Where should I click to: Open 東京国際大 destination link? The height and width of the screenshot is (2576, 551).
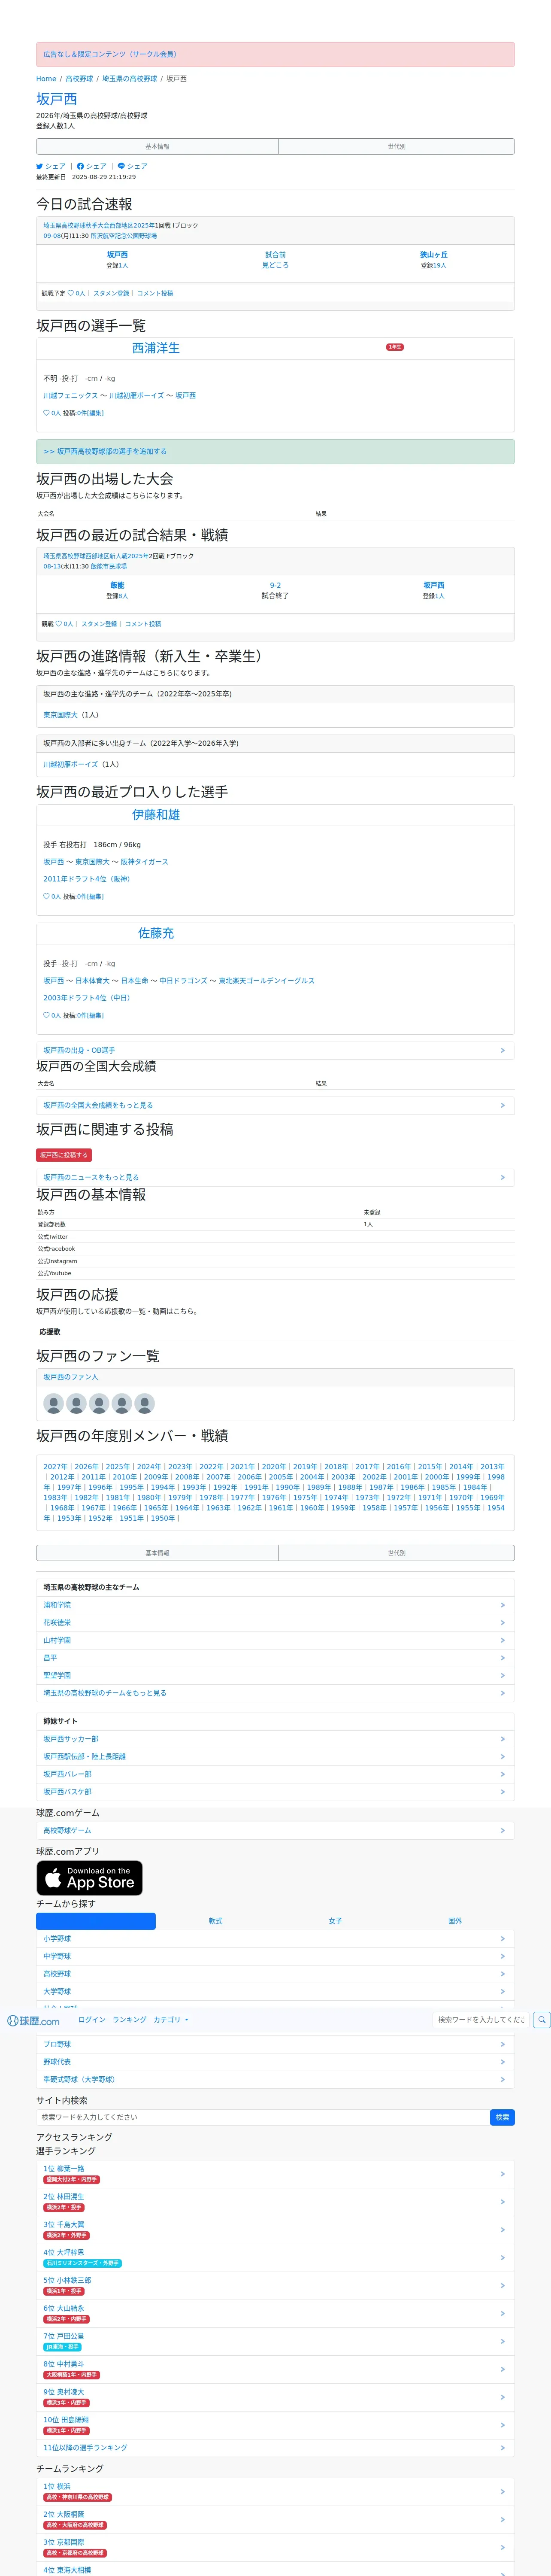60,715
